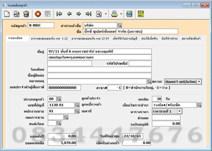Click advance cheque field 0.00
This screenshot has width=212, height=151.
(x=137, y=143)
